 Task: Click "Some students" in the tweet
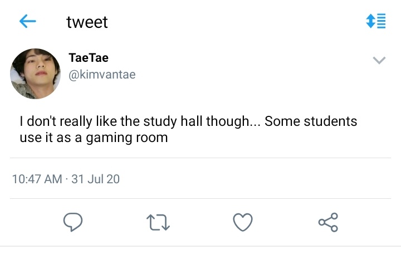point(311,121)
